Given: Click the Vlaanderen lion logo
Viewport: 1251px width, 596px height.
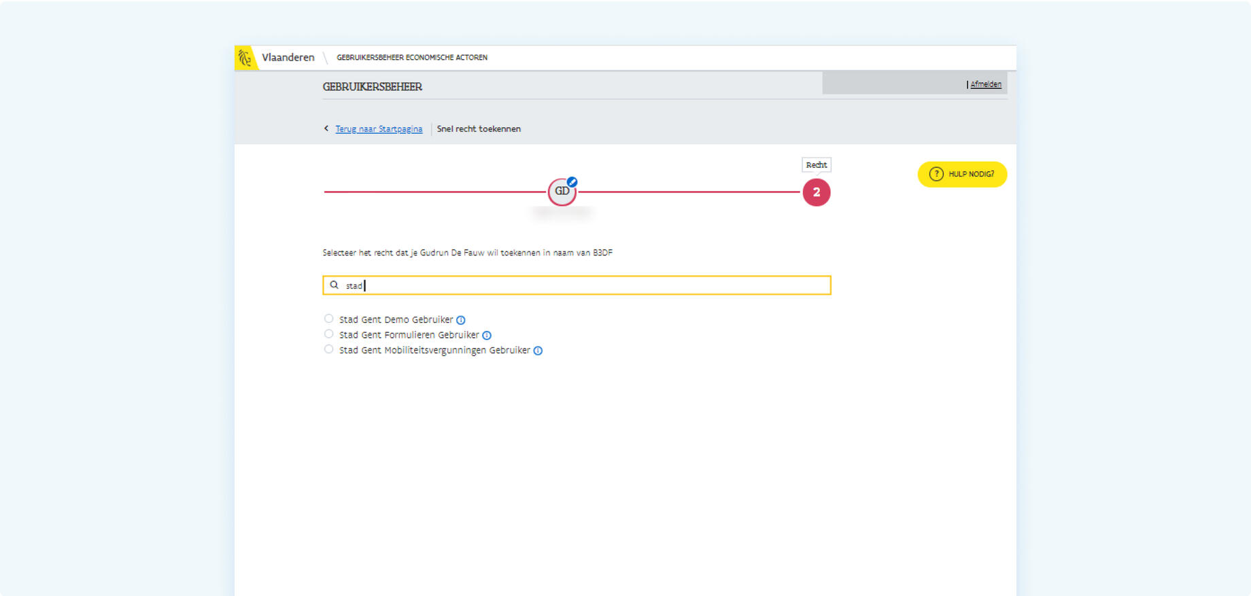Looking at the screenshot, I should pyautogui.click(x=245, y=58).
